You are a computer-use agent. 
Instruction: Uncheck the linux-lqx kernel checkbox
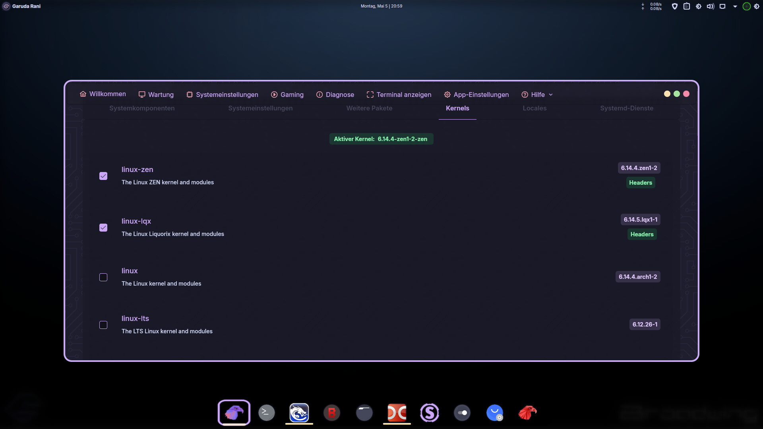103,228
